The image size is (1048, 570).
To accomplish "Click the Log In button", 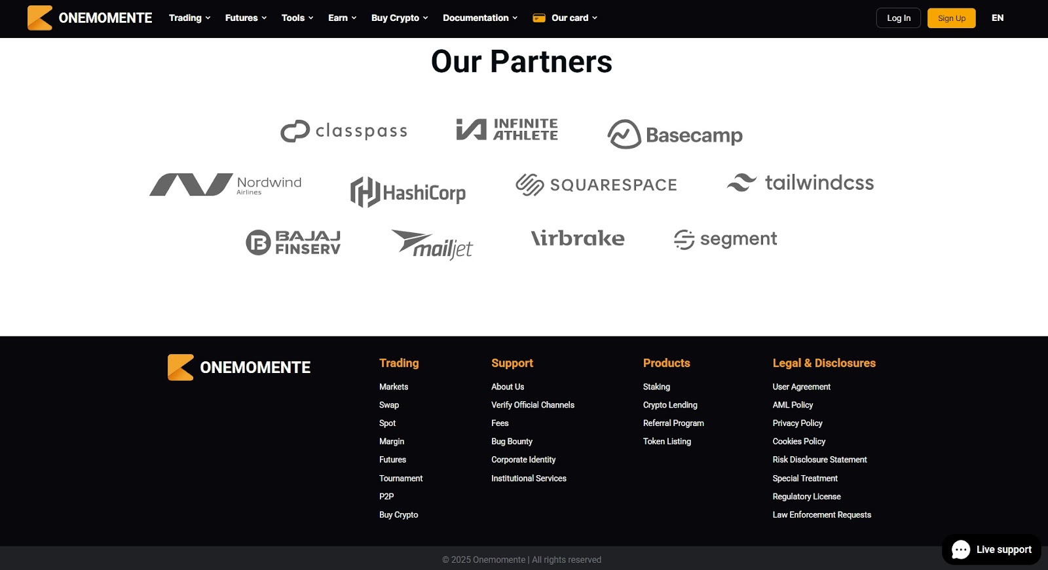I will coord(899,18).
